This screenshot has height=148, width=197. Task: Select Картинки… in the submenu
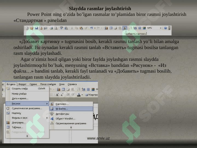pyautogui.click(x=62, y=104)
